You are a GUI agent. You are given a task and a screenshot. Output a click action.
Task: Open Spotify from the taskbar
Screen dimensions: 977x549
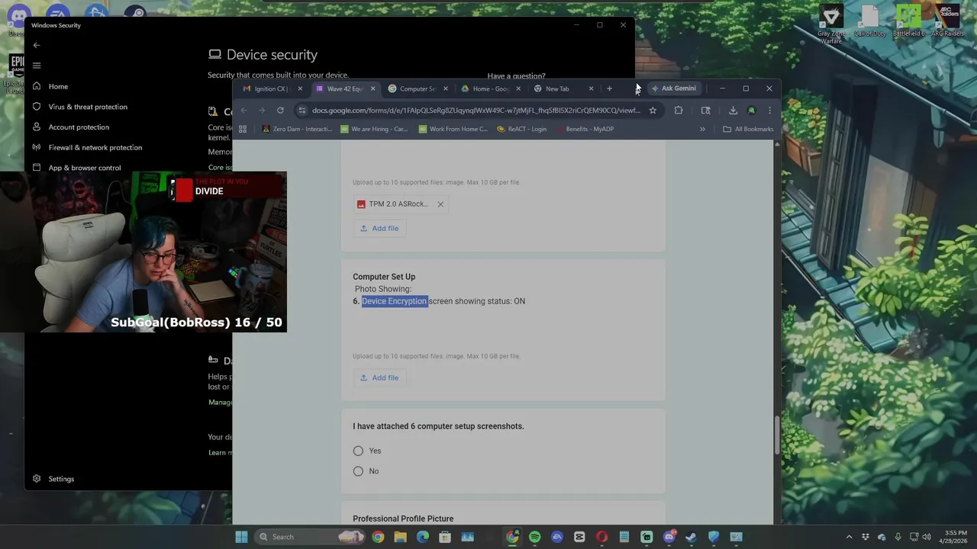[534, 537]
